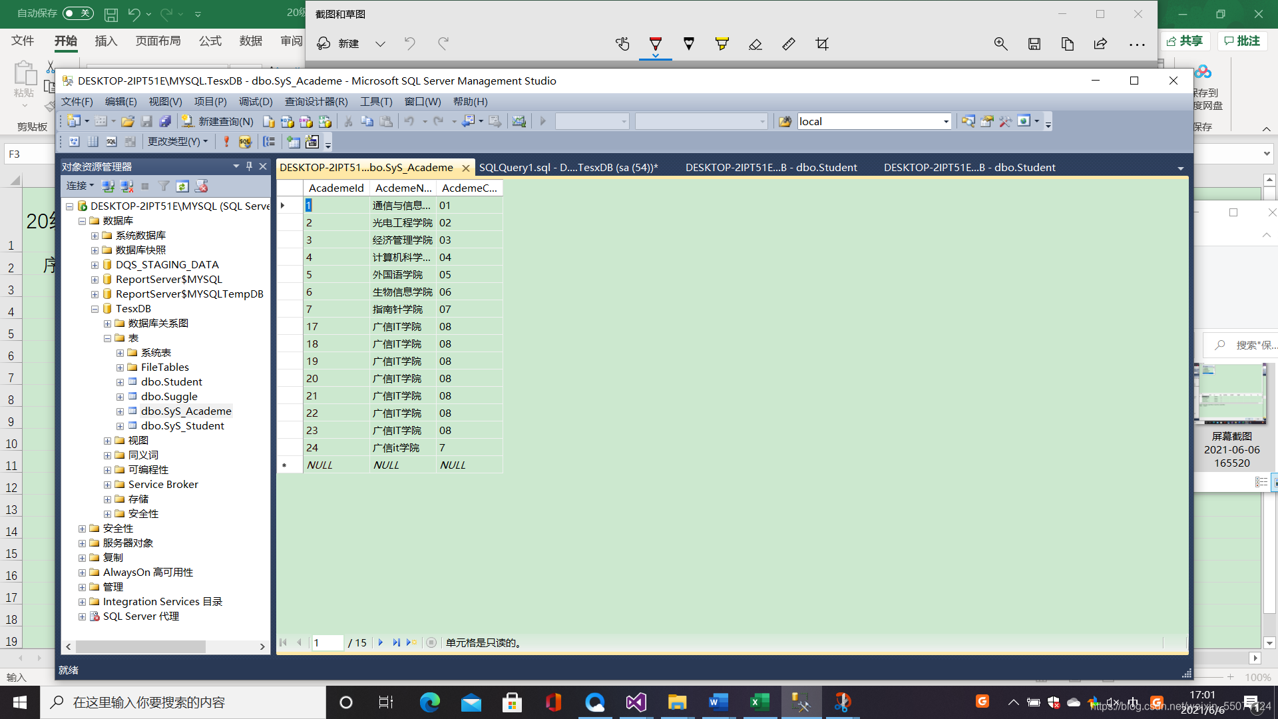Screen dimensions: 1278x719
Task: Open the Change Type (更改类型) dropdown
Action: 177,141
